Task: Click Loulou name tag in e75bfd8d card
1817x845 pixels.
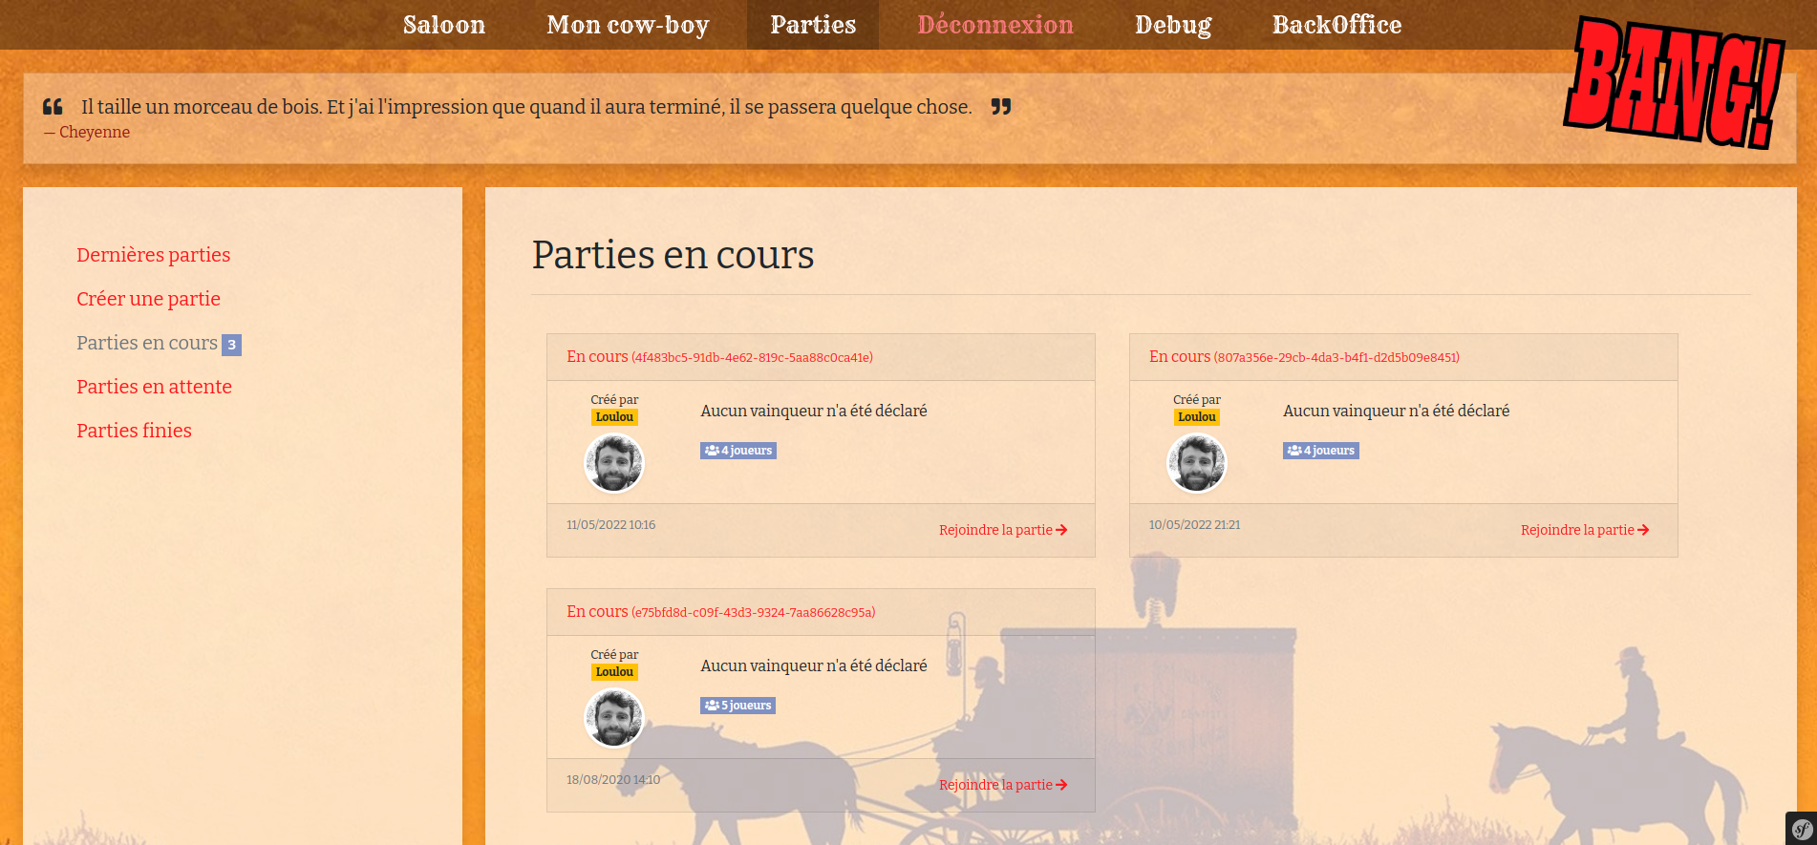Action: coord(614,672)
